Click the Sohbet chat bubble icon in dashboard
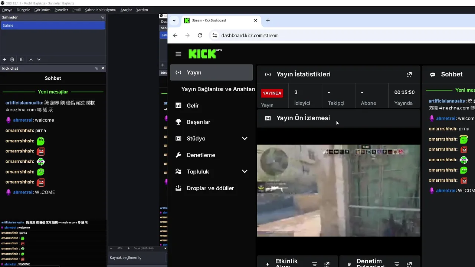The image size is (475, 267). coord(432,74)
